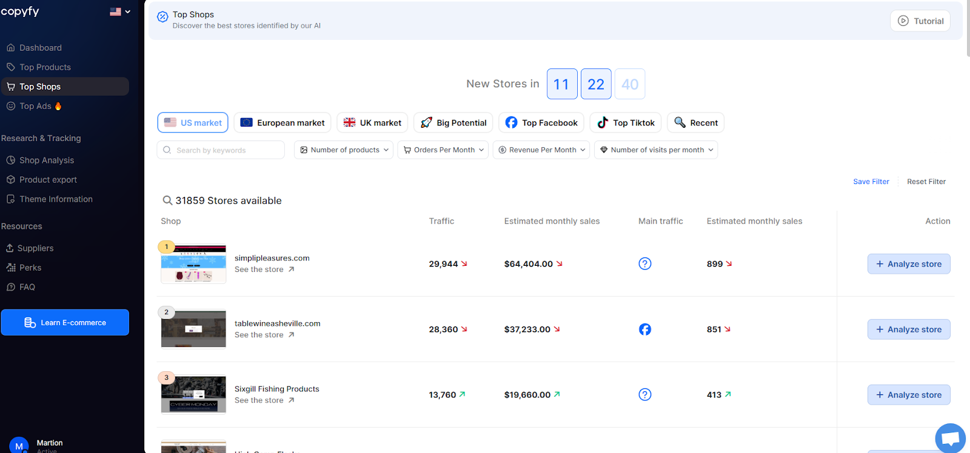Click rank badge 3 on third store

(166, 377)
